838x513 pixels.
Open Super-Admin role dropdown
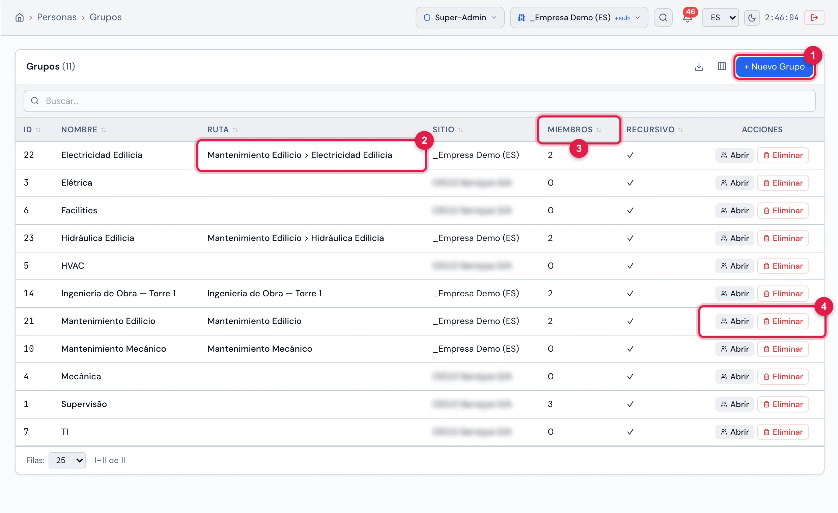[x=460, y=17]
